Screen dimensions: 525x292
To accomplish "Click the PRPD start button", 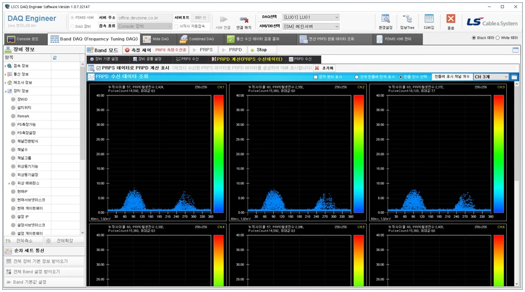I will coord(232,50).
